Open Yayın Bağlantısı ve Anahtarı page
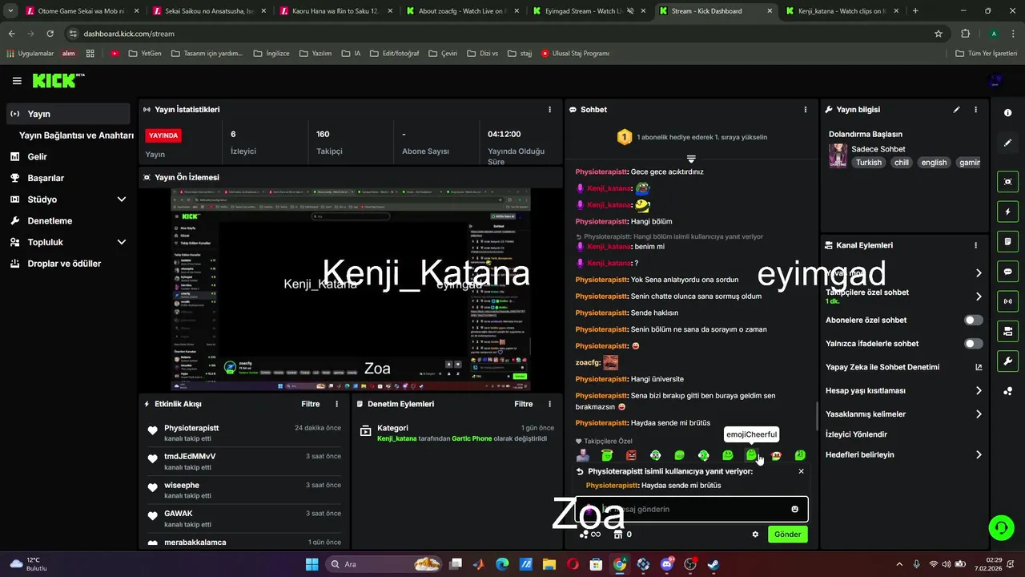 pos(76,135)
